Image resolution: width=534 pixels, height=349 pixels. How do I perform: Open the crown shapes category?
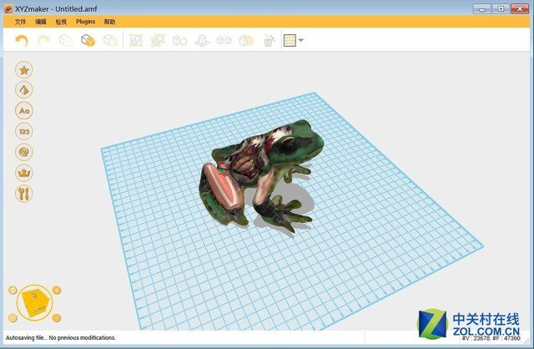(25, 173)
